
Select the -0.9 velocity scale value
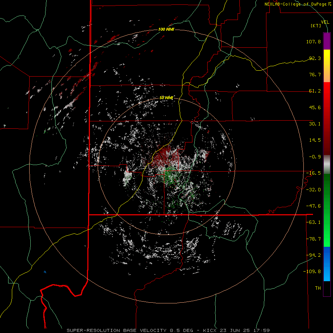[315, 157]
